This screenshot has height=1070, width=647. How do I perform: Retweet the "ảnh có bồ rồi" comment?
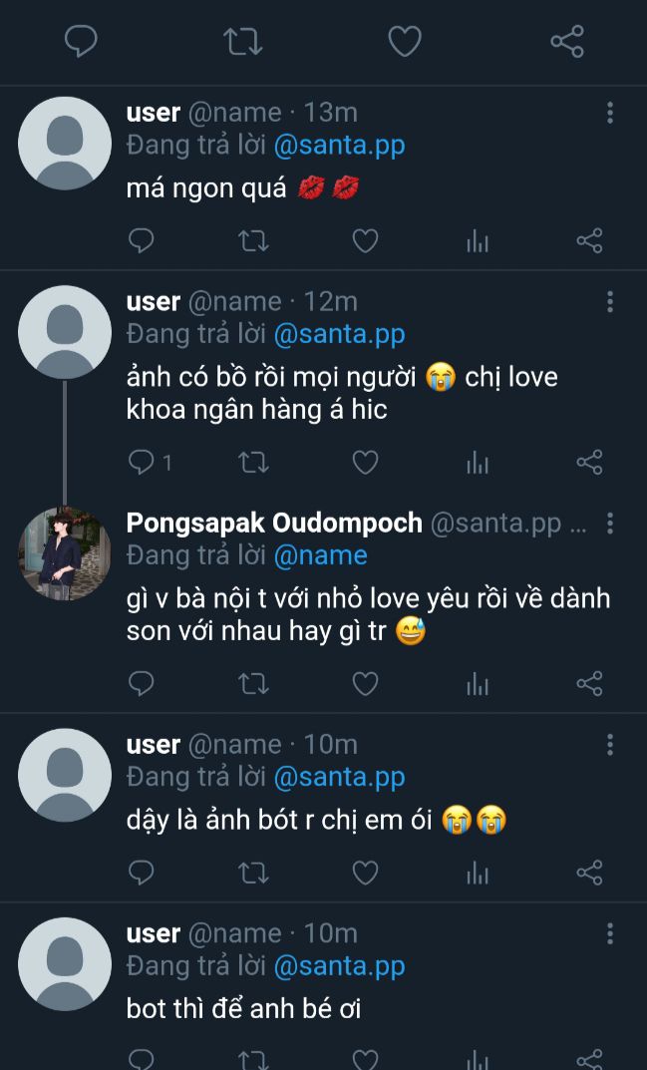(254, 462)
